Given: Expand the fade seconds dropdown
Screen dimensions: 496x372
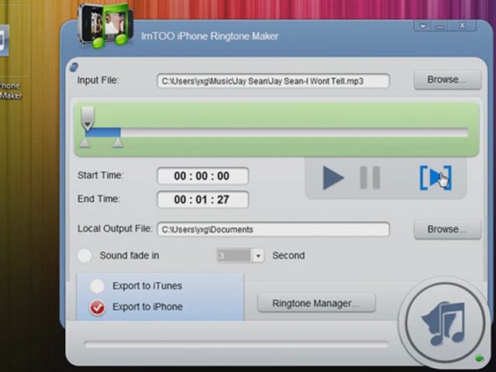Looking at the screenshot, I should click(x=258, y=256).
